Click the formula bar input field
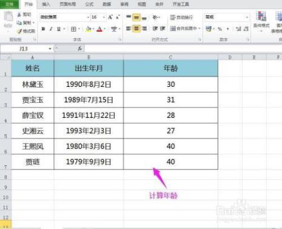The width and height of the screenshot is (282, 229). pyautogui.click(x=183, y=49)
